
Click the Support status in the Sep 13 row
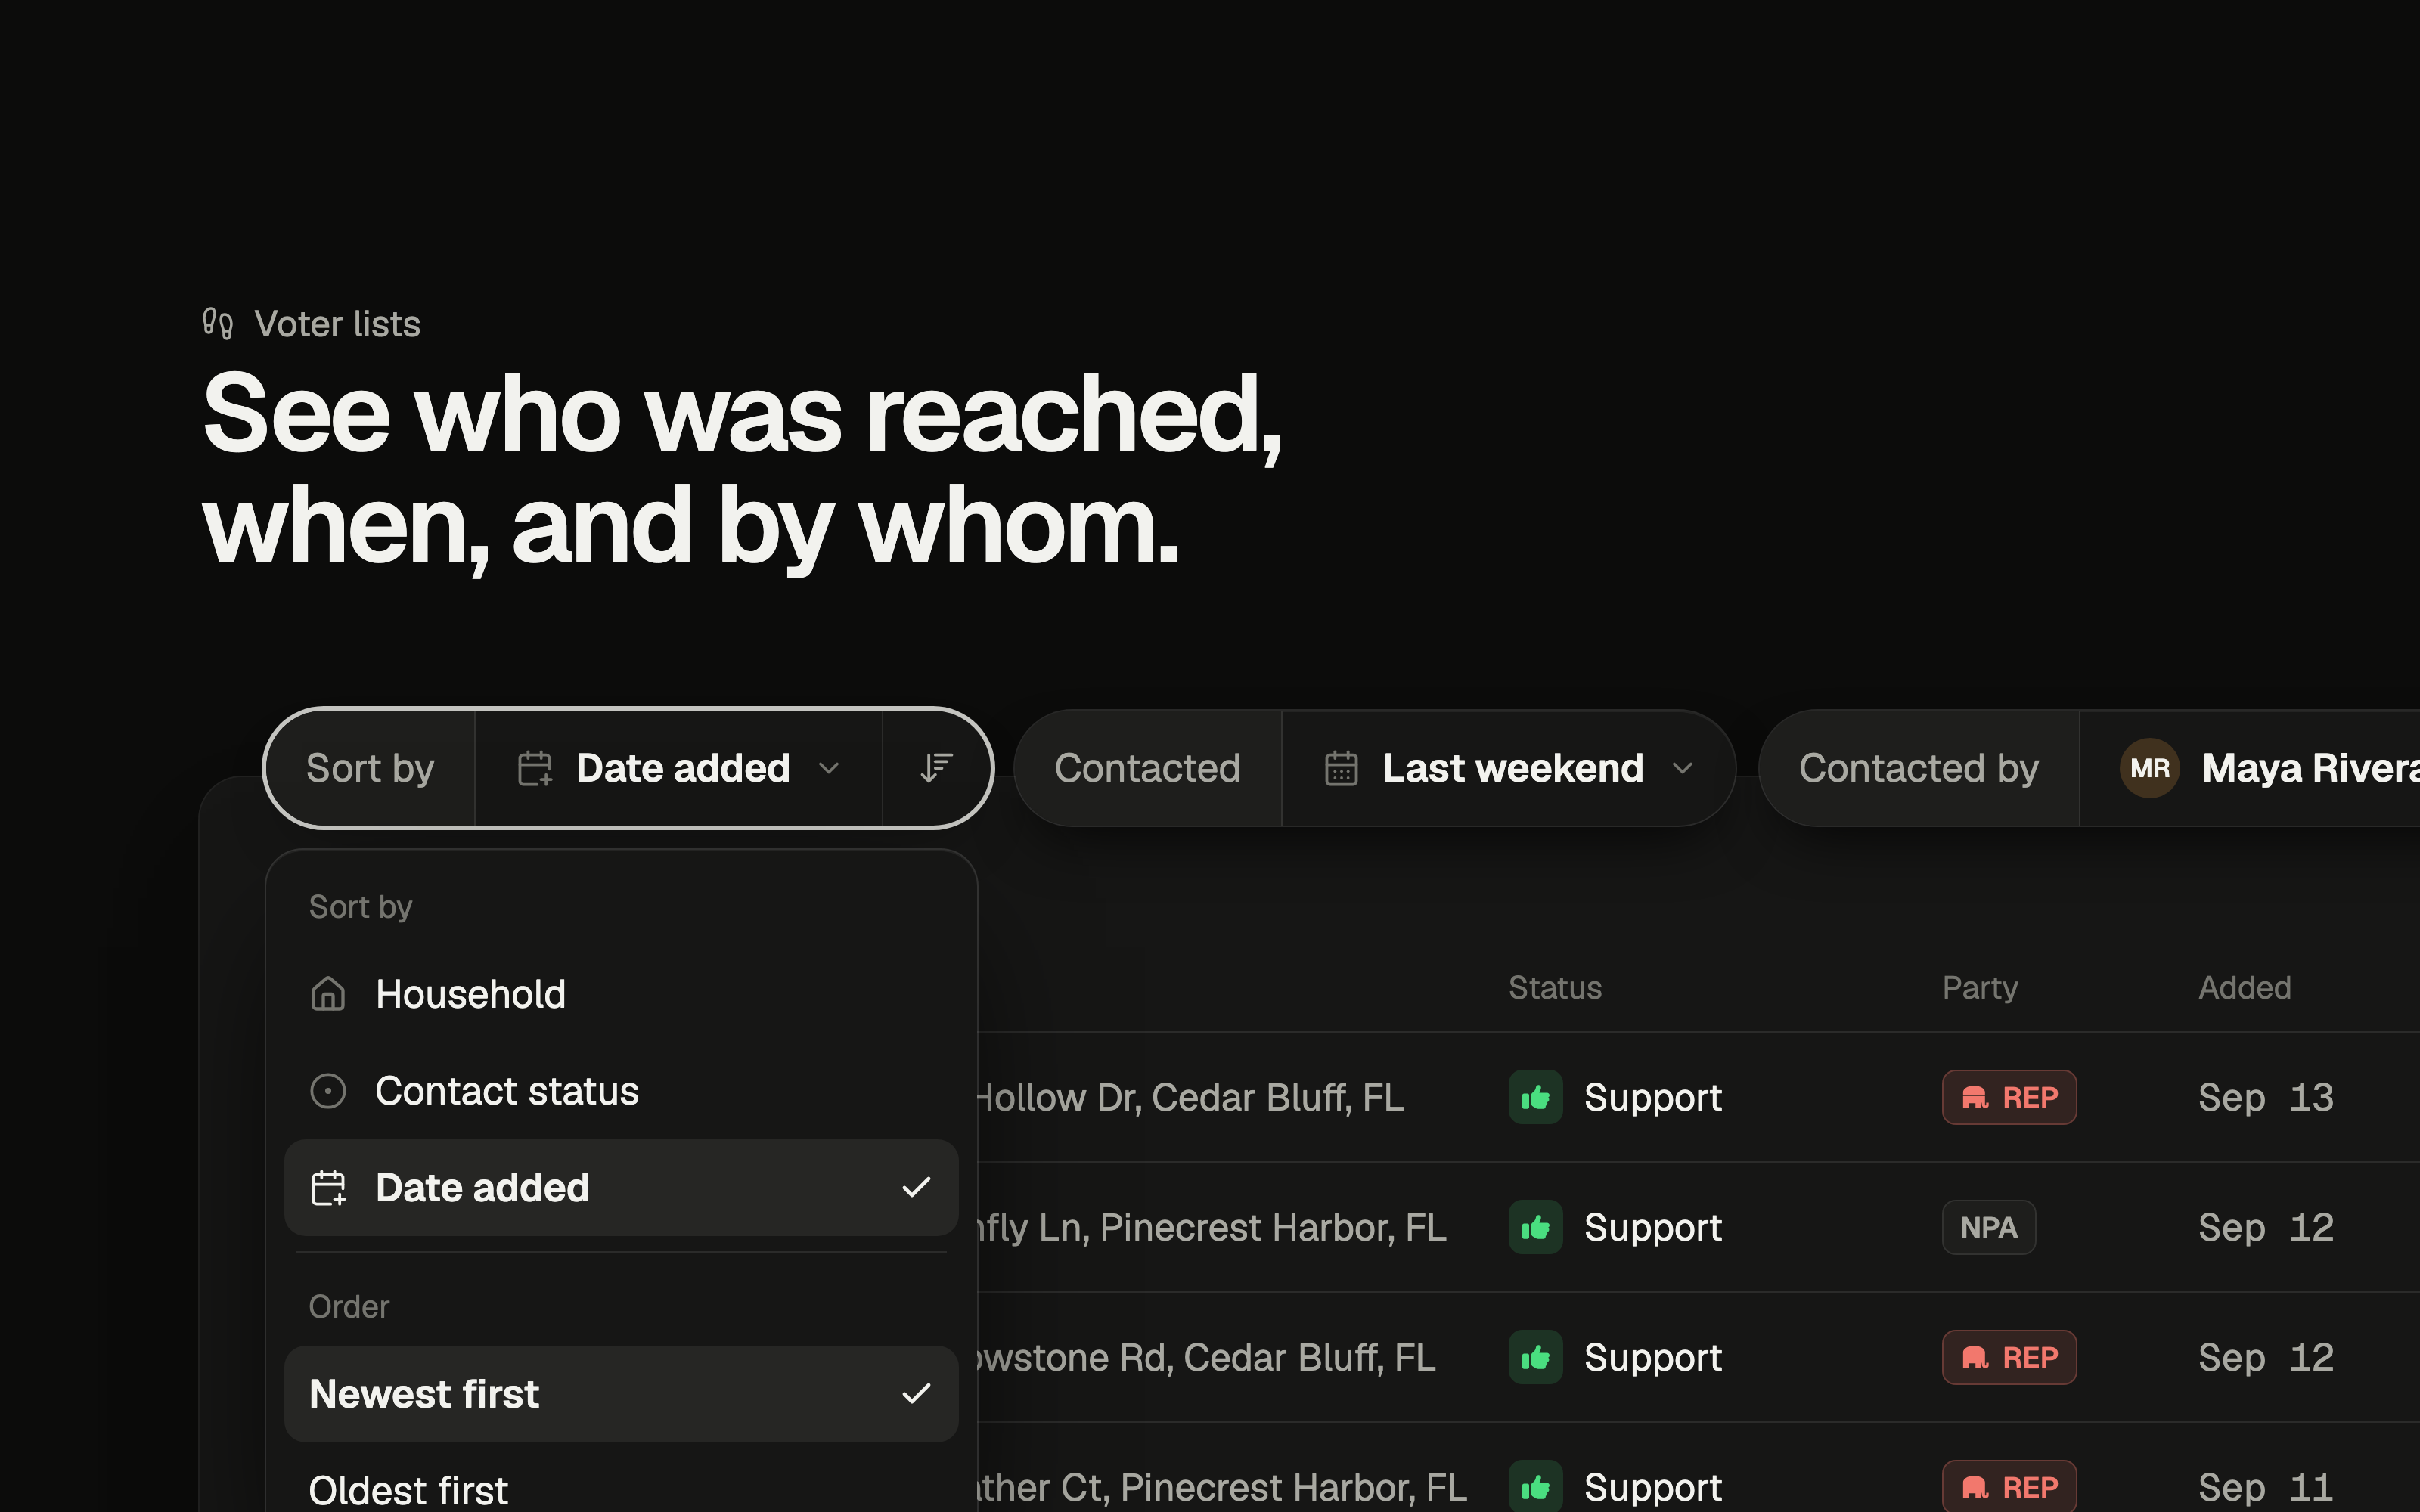(x=1653, y=1097)
